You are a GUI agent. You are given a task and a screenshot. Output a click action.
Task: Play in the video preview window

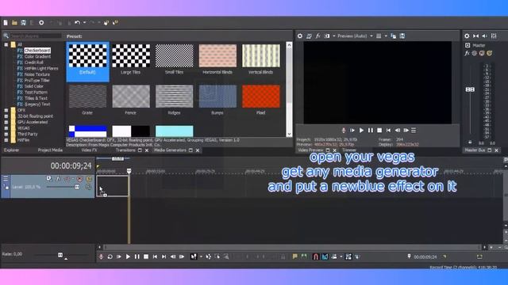coord(362,130)
